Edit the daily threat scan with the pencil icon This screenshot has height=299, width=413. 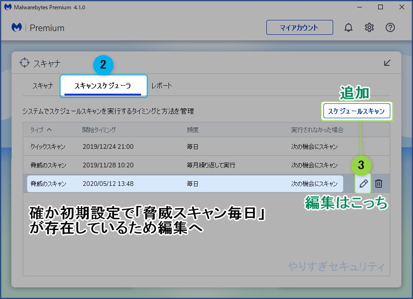pos(363,184)
